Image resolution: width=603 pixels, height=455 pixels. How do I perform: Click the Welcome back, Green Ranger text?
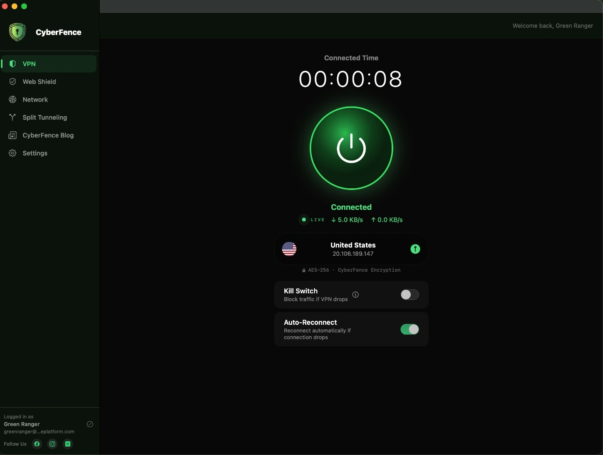[x=552, y=26]
